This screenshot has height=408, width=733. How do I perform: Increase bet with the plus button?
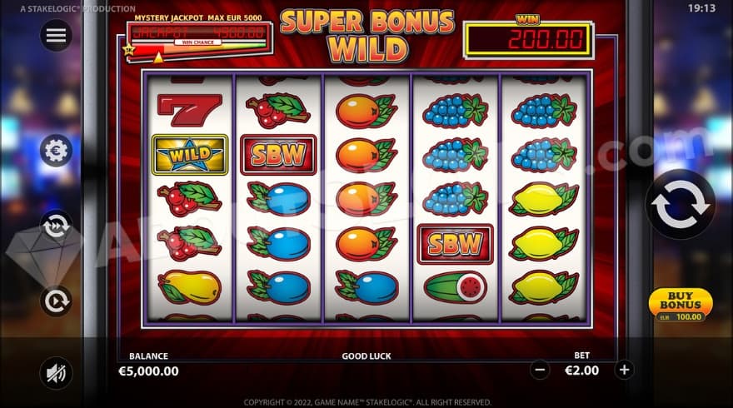coord(624,371)
